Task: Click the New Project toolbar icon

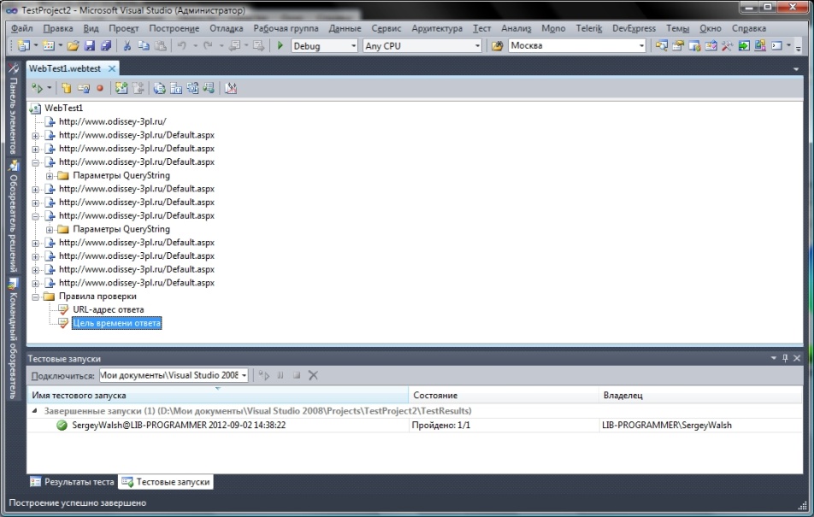Action: [23, 45]
